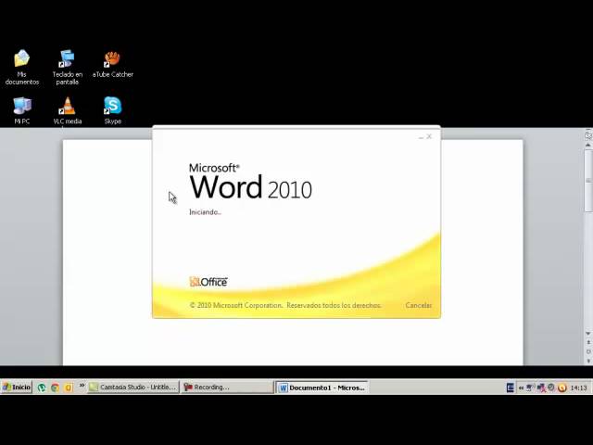Launch uTorrent from the quick launch bar
The width and height of the screenshot is (593, 445).
[42, 388]
